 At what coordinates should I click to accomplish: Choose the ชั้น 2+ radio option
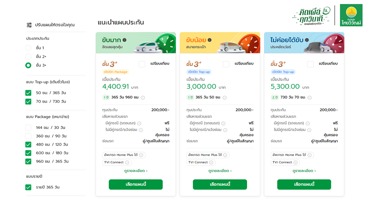click(x=28, y=56)
